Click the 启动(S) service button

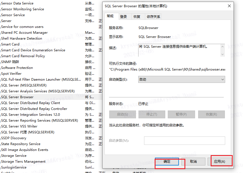point(122,114)
